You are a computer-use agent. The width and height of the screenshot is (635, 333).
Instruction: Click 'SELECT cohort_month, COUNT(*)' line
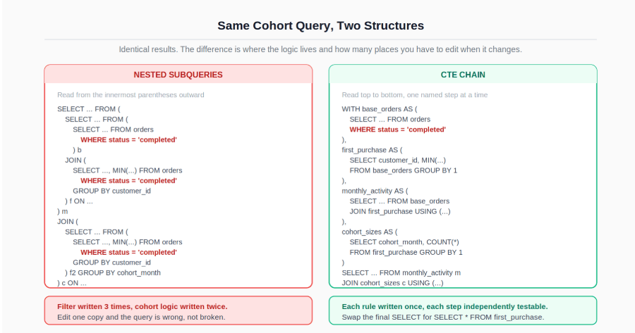coord(404,242)
